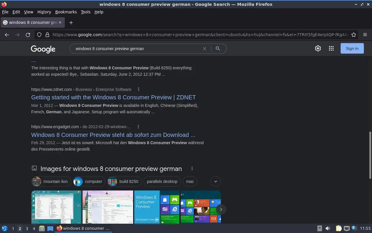This screenshot has width=372, height=233.
Task: Switch to virtual desktop 1
Action: pyautogui.click(x=13, y=229)
